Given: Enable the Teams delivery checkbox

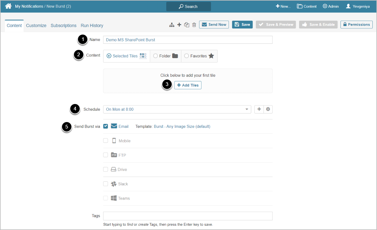Looking at the screenshot, I should (x=106, y=198).
